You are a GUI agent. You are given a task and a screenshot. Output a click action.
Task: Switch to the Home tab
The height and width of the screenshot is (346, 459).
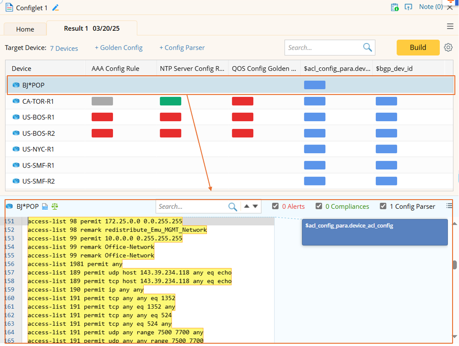click(x=25, y=29)
